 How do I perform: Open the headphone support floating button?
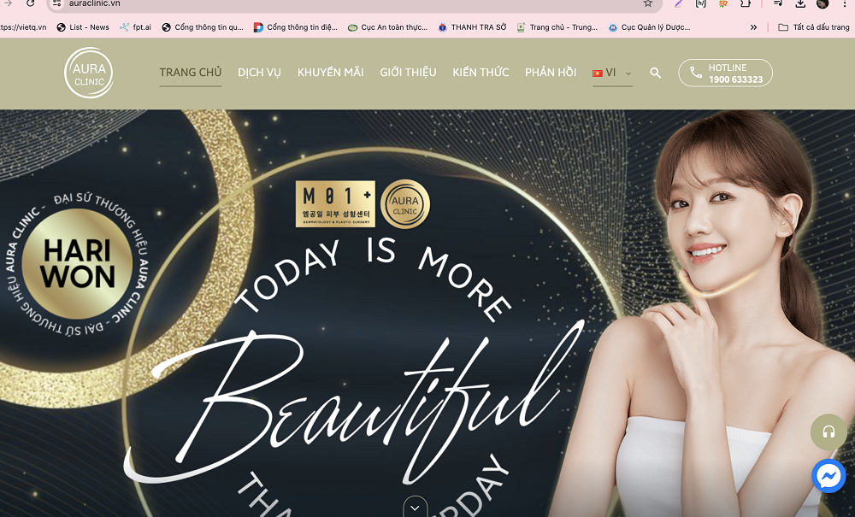point(828,432)
